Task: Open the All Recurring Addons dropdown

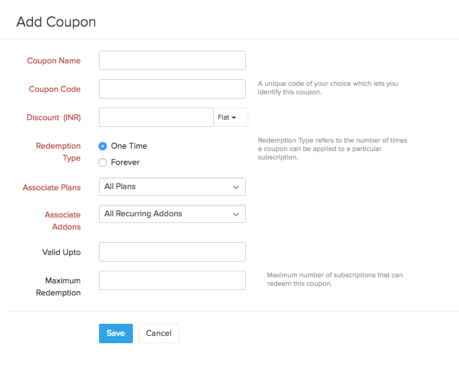Action: (x=172, y=214)
